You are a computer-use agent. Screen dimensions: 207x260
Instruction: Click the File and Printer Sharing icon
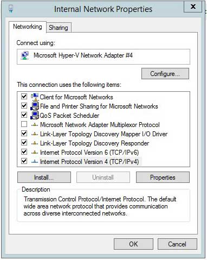tap(35, 106)
